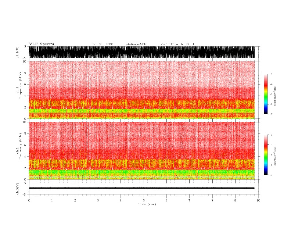Click the ch.1 spectrogram color scale bar
The width and height of the screenshot is (291, 225).
click(266, 94)
